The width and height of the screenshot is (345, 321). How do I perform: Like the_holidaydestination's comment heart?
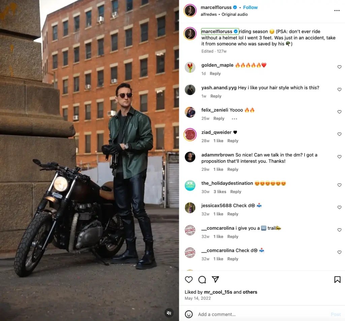pyautogui.click(x=339, y=185)
